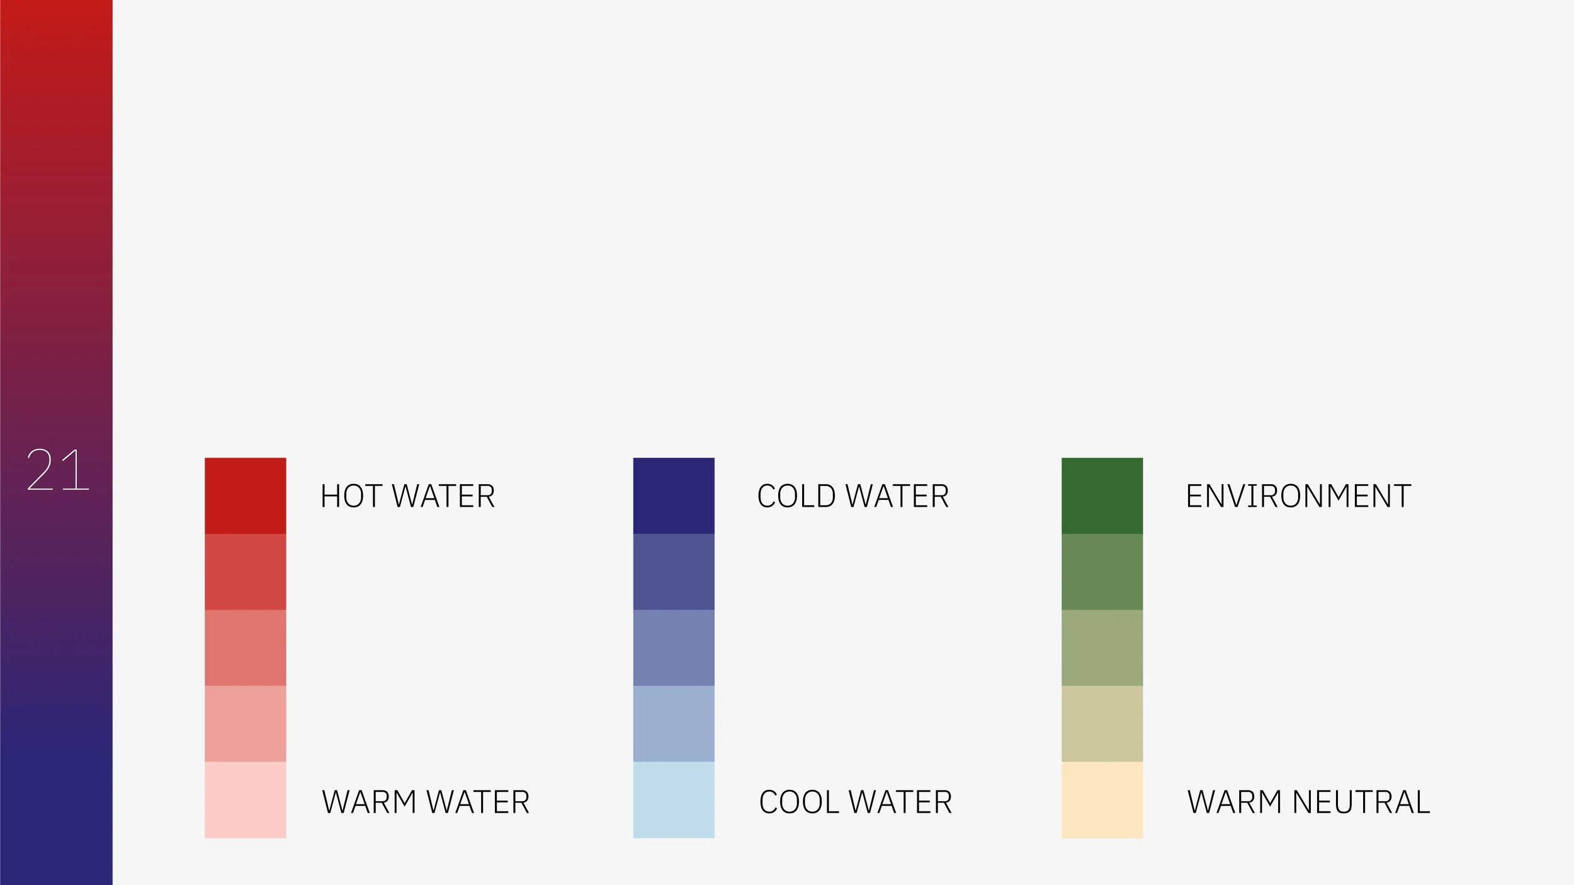Image resolution: width=1574 pixels, height=885 pixels.
Task: Click the COLD WATER label
Action: 853,496
